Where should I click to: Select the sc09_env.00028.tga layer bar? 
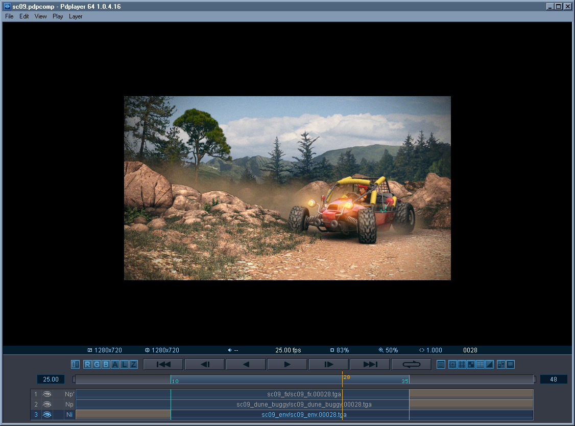(304, 415)
